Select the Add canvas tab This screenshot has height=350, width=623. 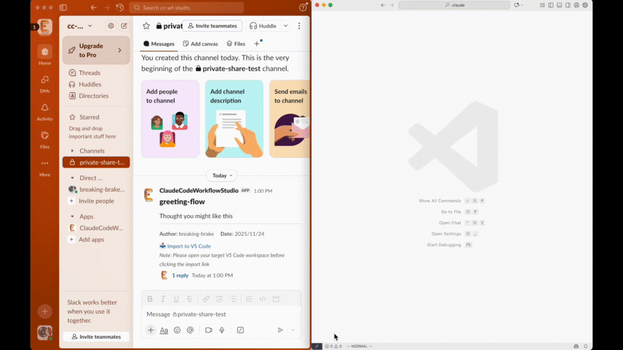(200, 44)
